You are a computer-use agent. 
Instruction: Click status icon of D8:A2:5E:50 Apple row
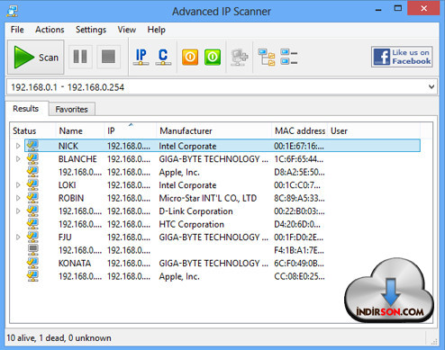point(32,172)
